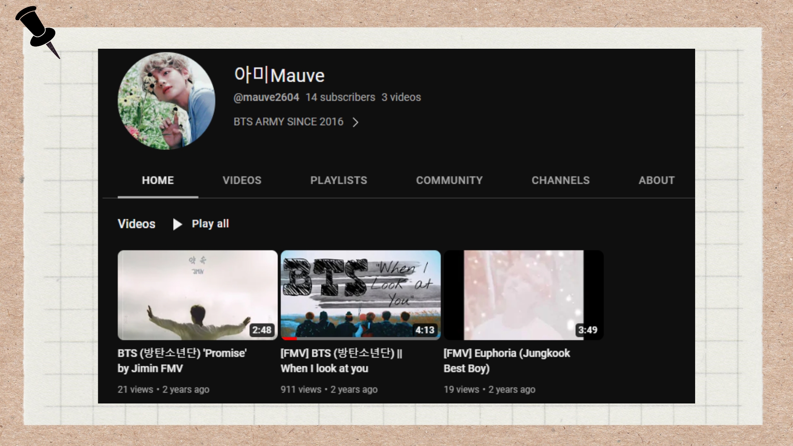This screenshot has height=446, width=793.
Task: Click the 3:49 duration badge
Action: coord(588,330)
